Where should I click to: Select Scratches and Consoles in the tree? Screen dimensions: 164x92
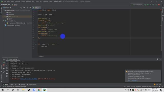(12, 25)
